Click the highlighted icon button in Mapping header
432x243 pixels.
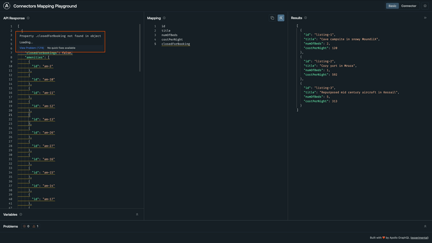point(281,18)
